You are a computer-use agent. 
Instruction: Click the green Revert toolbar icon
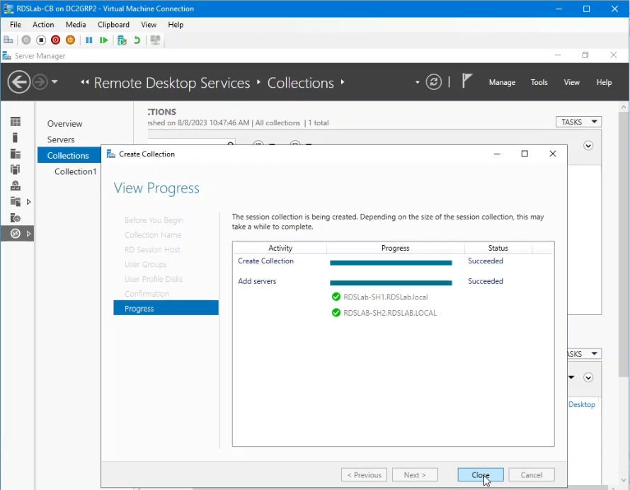click(137, 40)
